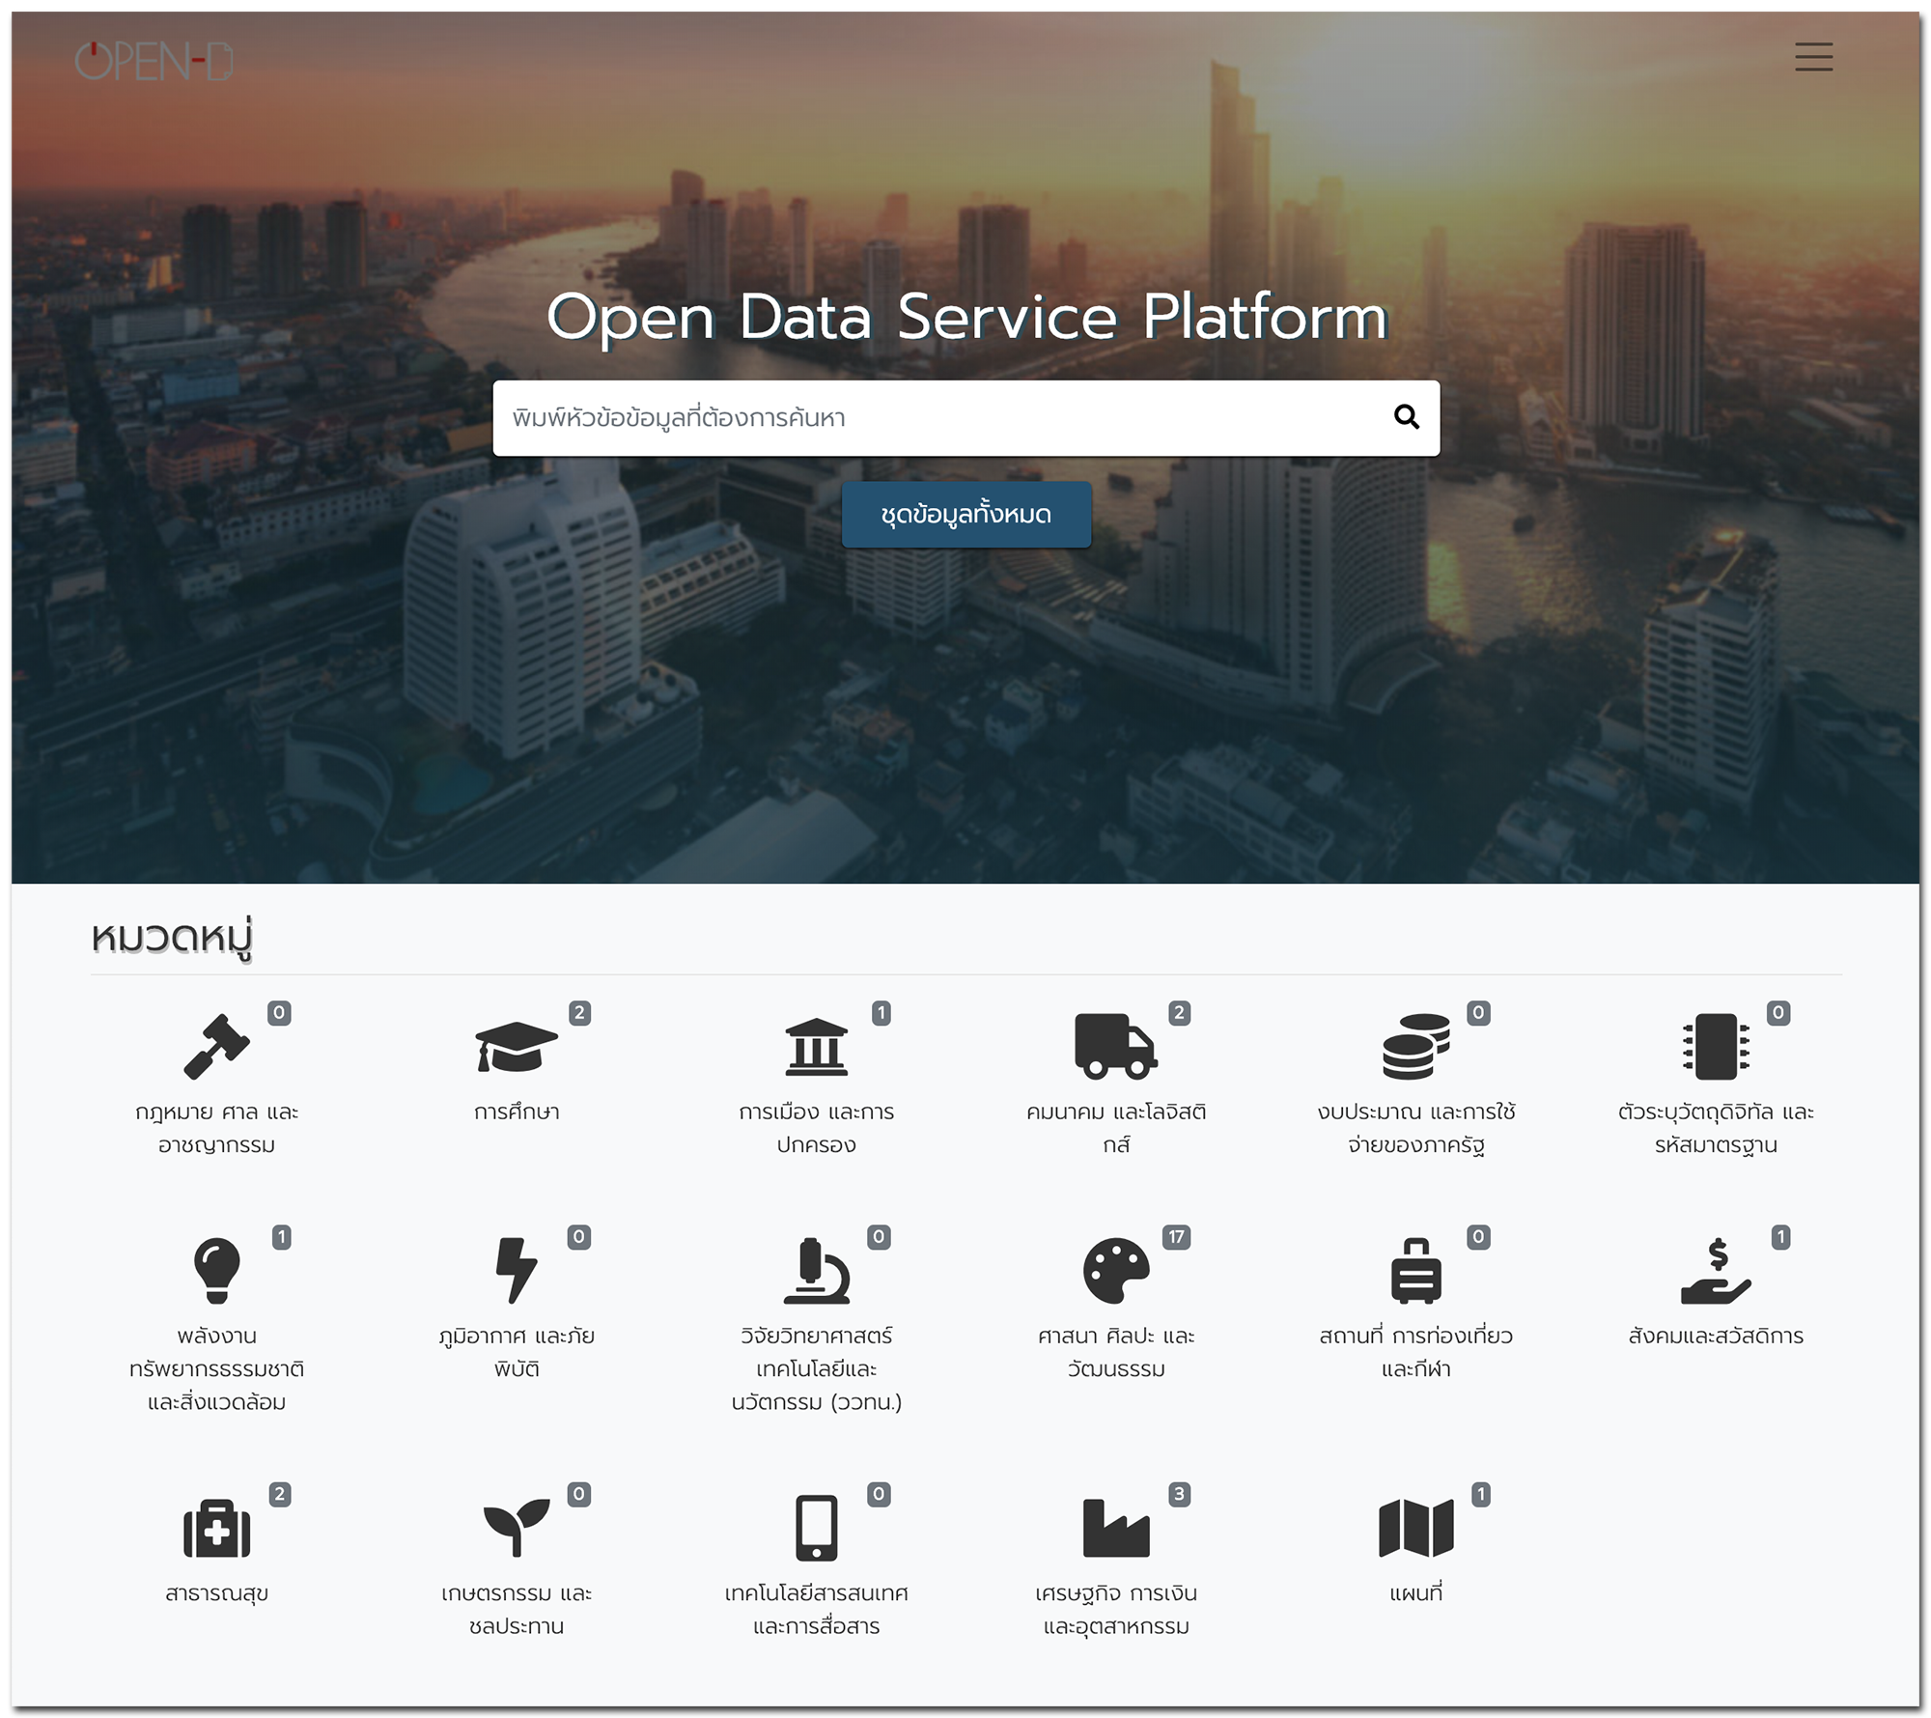1931x1718 pixels.
Task: Click the count badge 1 on แผนที่
Action: click(1480, 1495)
